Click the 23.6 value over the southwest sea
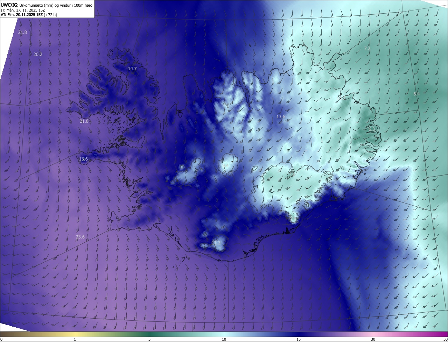 pos(80,237)
